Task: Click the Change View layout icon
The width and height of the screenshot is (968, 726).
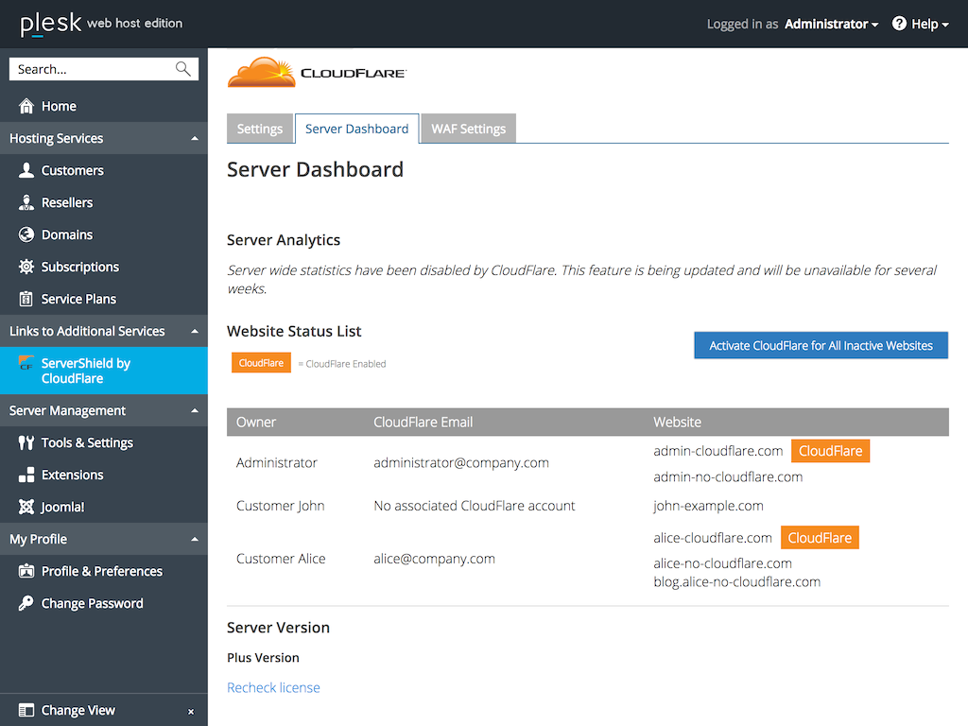Action: pos(26,710)
